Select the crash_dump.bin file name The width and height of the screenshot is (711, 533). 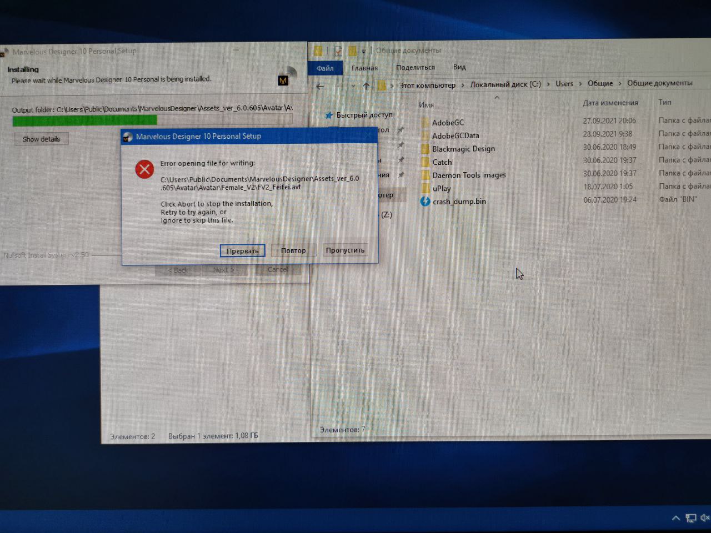459,201
